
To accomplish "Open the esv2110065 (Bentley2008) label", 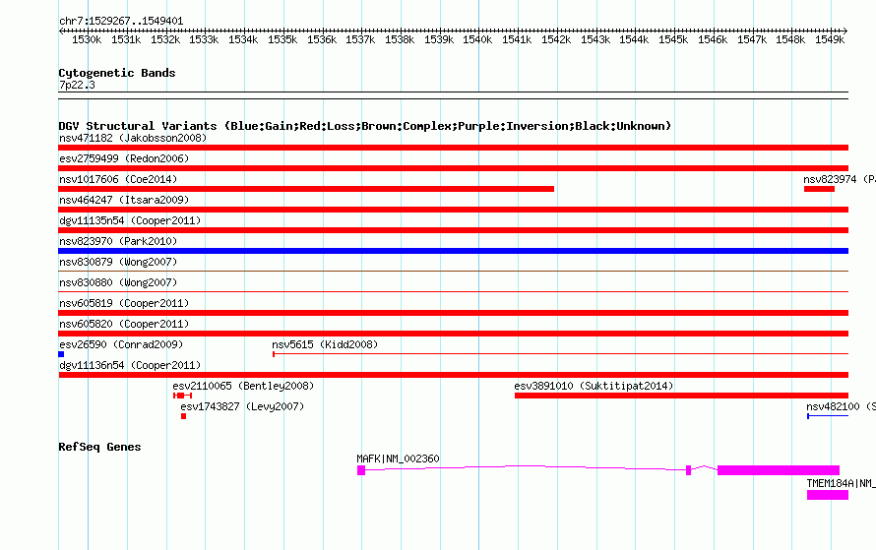I will click(243, 386).
